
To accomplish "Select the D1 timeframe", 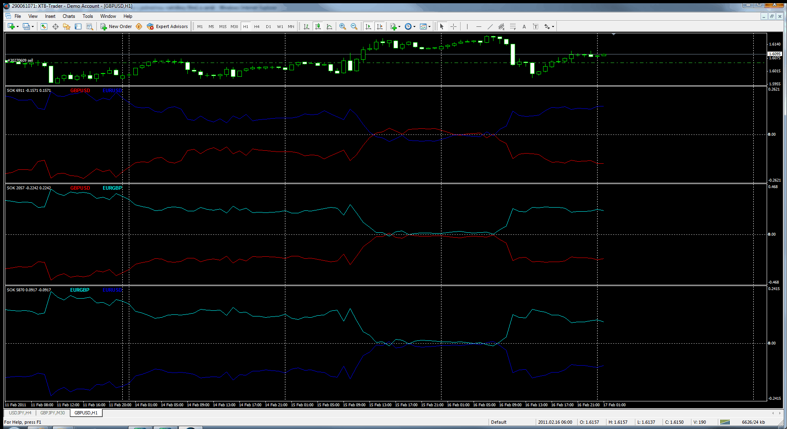I will (268, 26).
